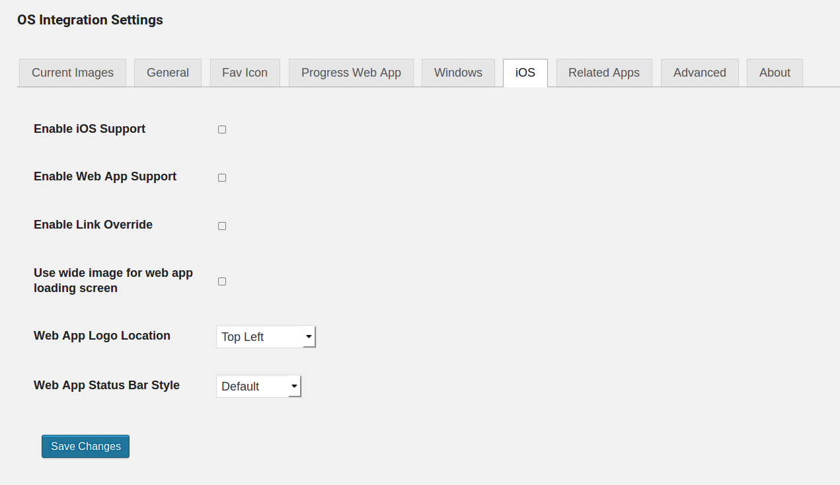Open the Related Apps tab
Screen dimensions: 840x485
604,73
